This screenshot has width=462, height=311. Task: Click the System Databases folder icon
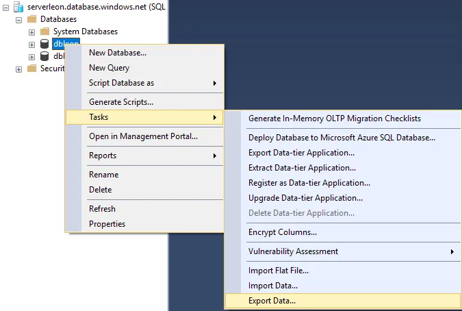click(x=44, y=32)
